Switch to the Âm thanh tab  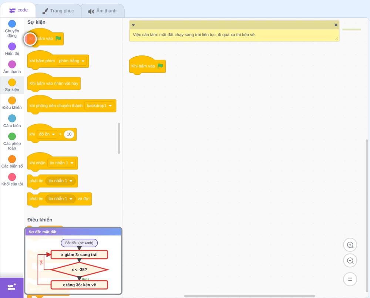[102, 11]
